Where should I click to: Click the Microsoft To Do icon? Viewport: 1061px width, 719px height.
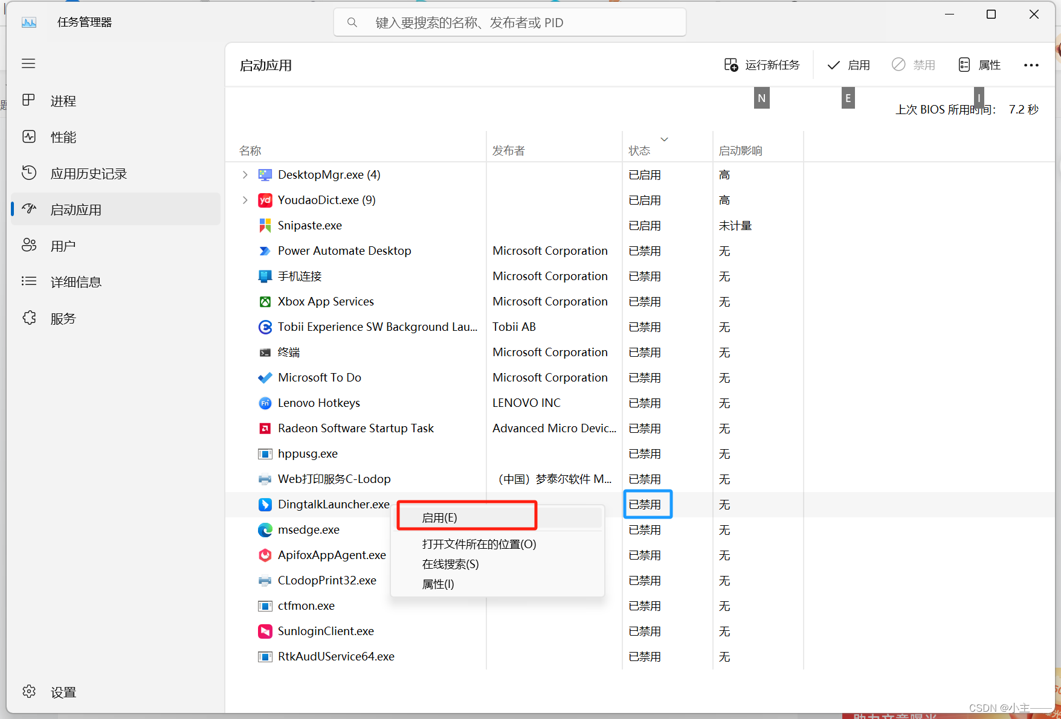click(265, 377)
